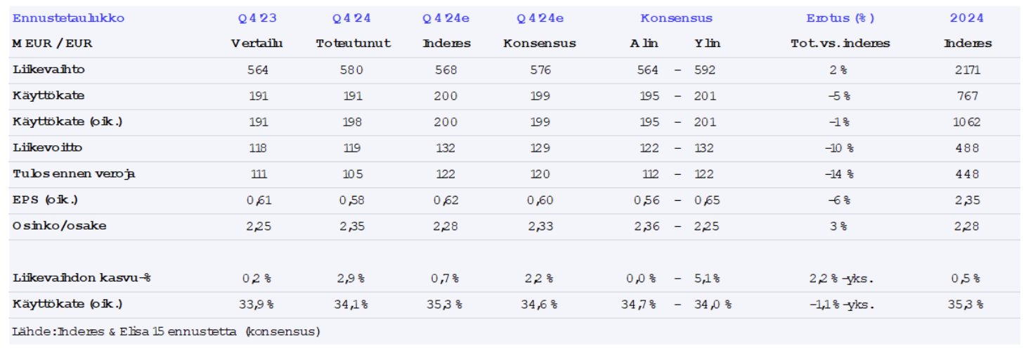Select the Vertailu column subheader

pos(257,44)
